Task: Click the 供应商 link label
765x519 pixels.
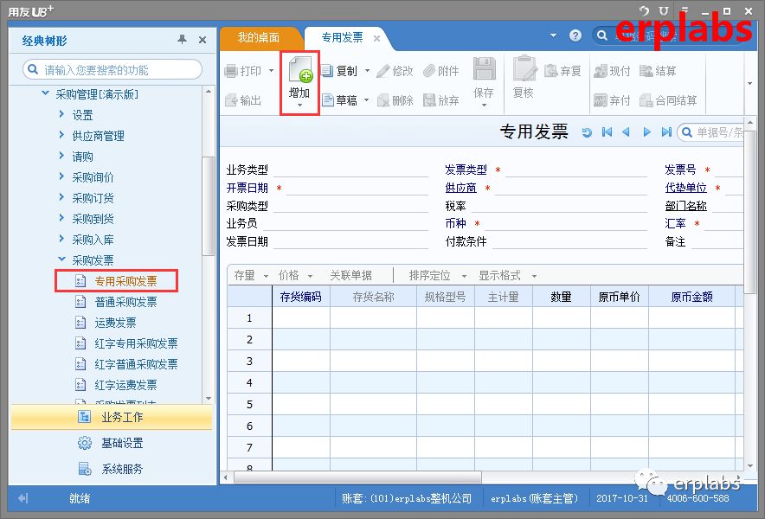Action: pos(460,188)
